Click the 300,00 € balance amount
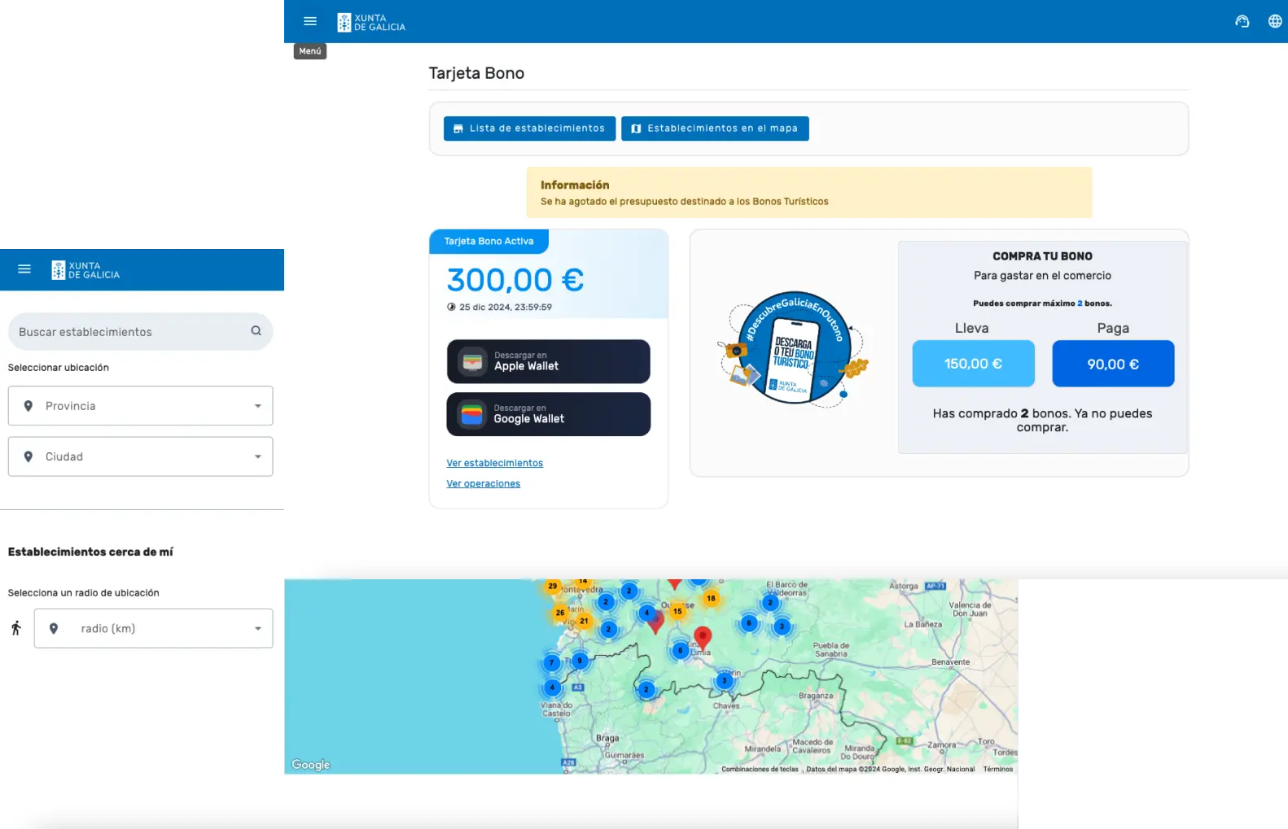Image resolution: width=1288 pixels, height=829 pixels. 515,280
